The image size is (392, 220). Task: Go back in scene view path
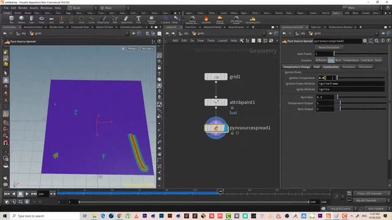(5, 33)
